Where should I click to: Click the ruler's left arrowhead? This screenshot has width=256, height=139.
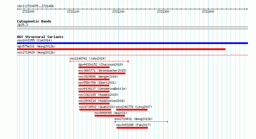(18, 9)
